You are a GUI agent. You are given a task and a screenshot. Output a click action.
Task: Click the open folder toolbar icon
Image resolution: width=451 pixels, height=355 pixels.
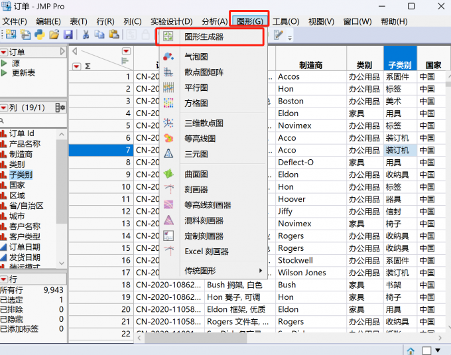tap(54, 35)
